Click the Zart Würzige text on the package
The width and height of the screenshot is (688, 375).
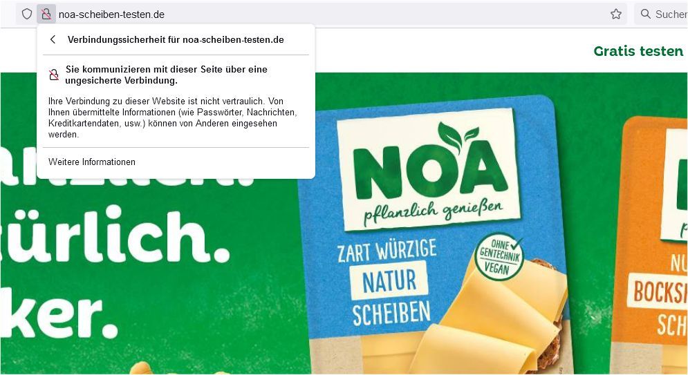coord(387,251)
